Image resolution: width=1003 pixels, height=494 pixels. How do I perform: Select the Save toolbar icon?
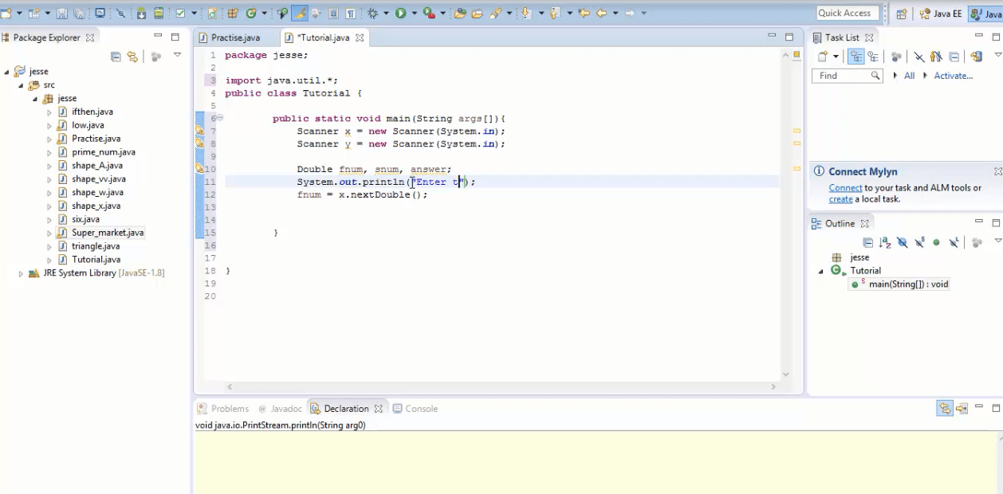[x=61, y=14]
